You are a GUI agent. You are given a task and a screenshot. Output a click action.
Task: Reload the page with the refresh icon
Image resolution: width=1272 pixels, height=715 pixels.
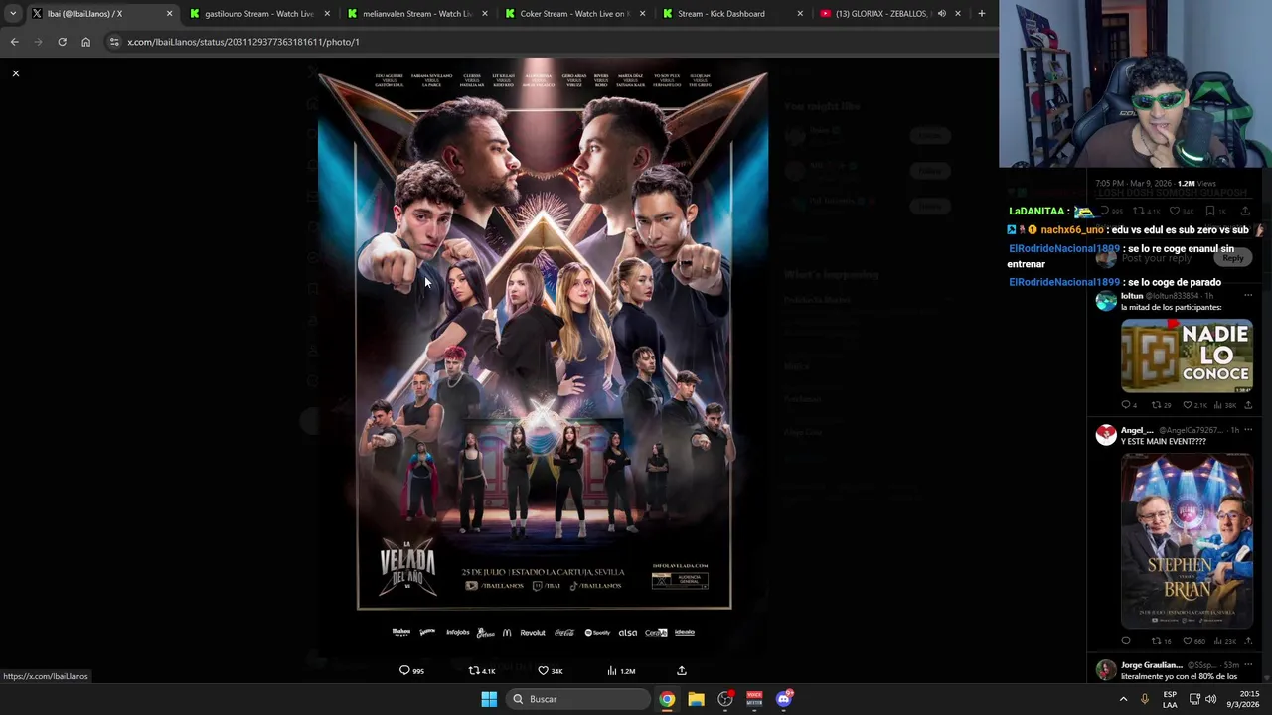[62, 42]
